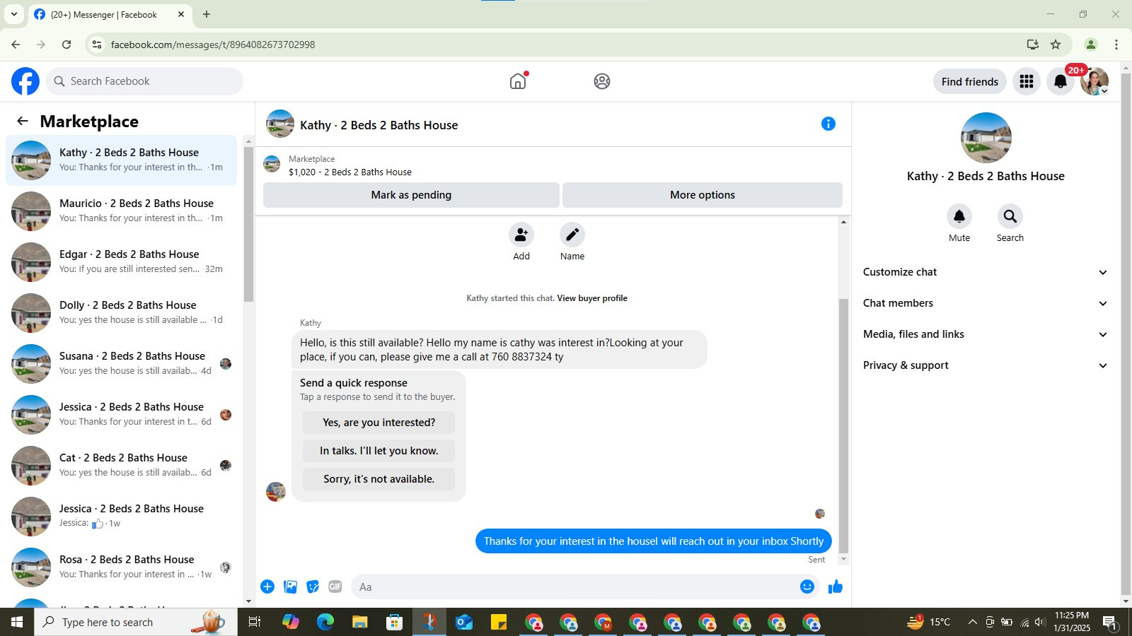Click the More options button
1132x636 pixels.
coord(703,195)
